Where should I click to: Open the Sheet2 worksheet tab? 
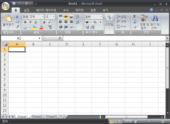37,117
